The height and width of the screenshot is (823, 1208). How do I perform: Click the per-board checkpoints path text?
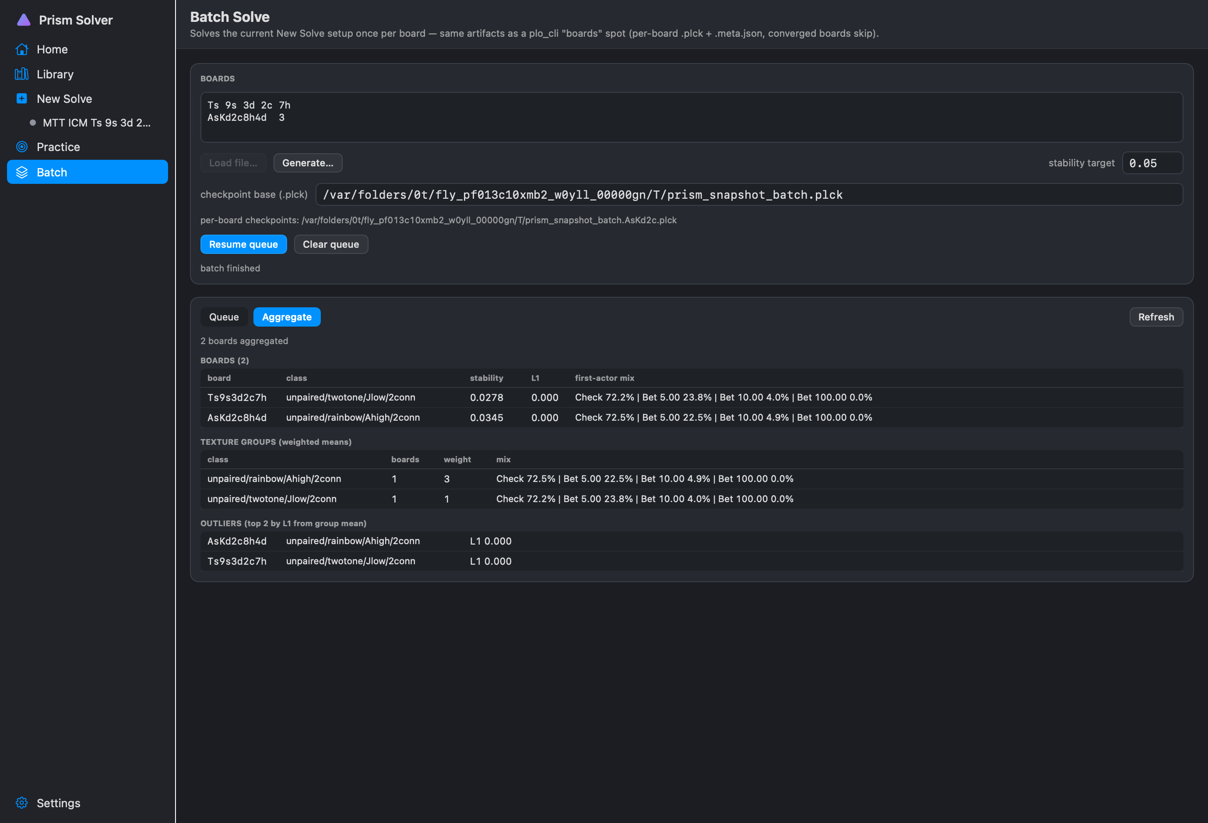[438, 220]
